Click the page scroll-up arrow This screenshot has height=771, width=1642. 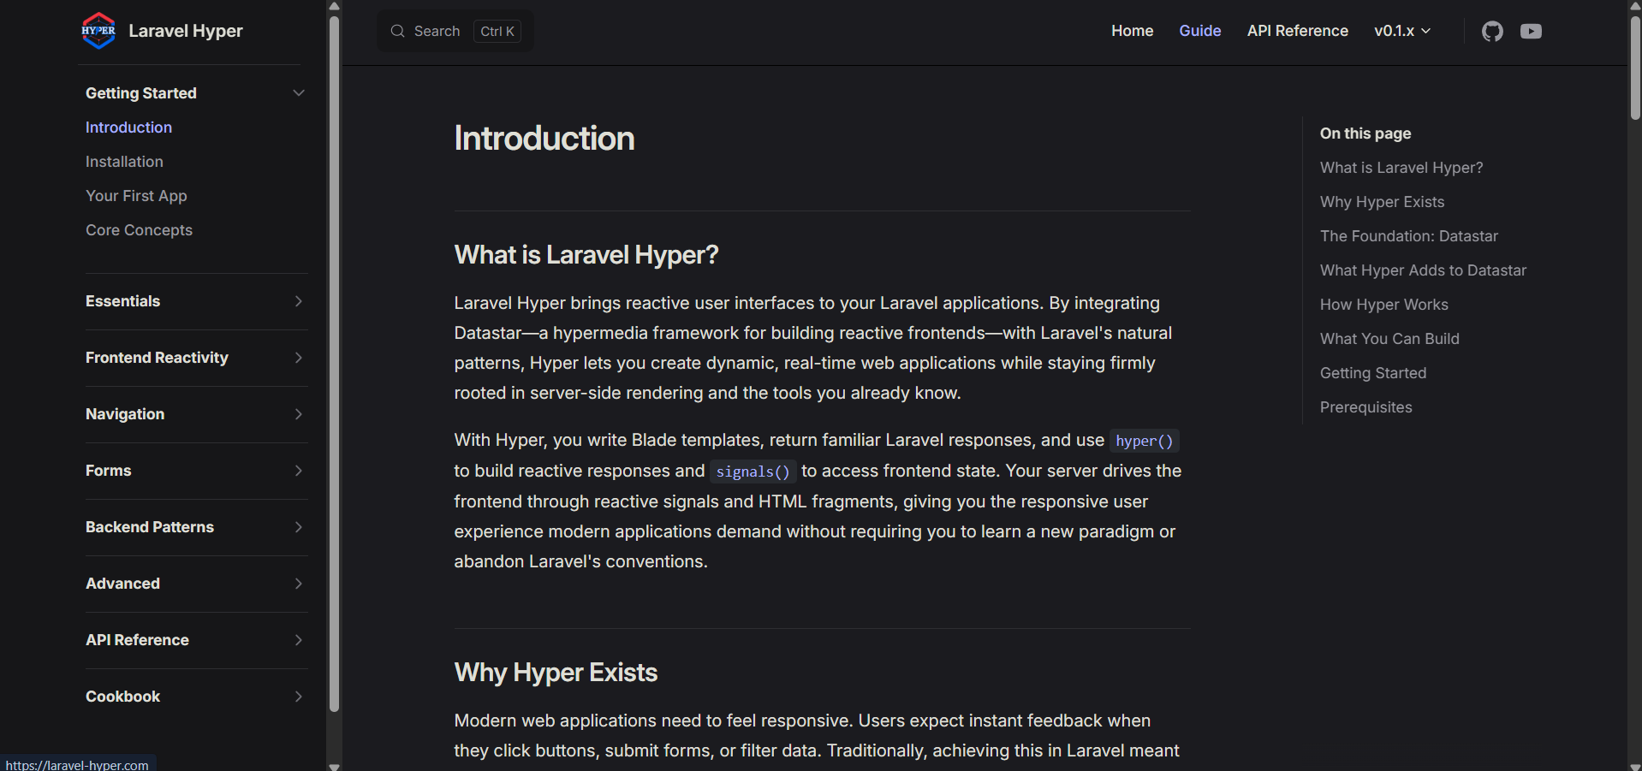pos(1635,7)
